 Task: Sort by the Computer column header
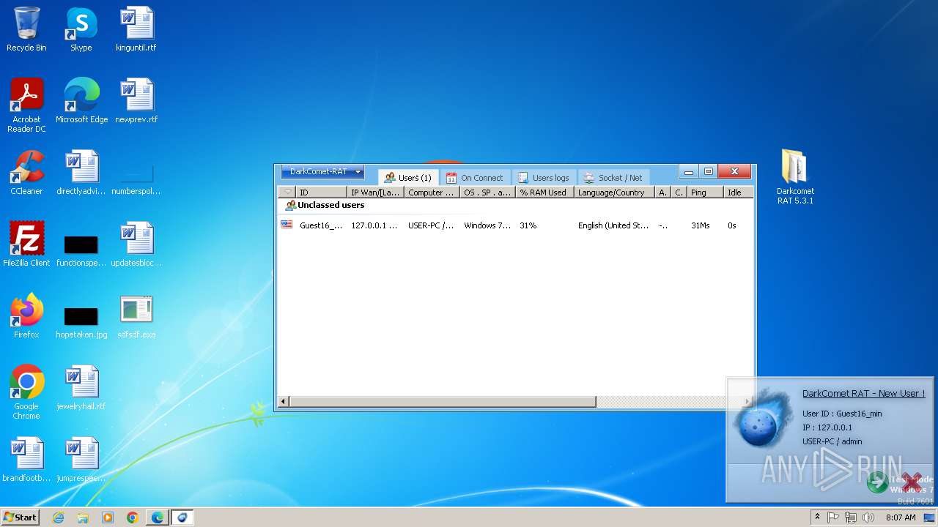[432, 193]
